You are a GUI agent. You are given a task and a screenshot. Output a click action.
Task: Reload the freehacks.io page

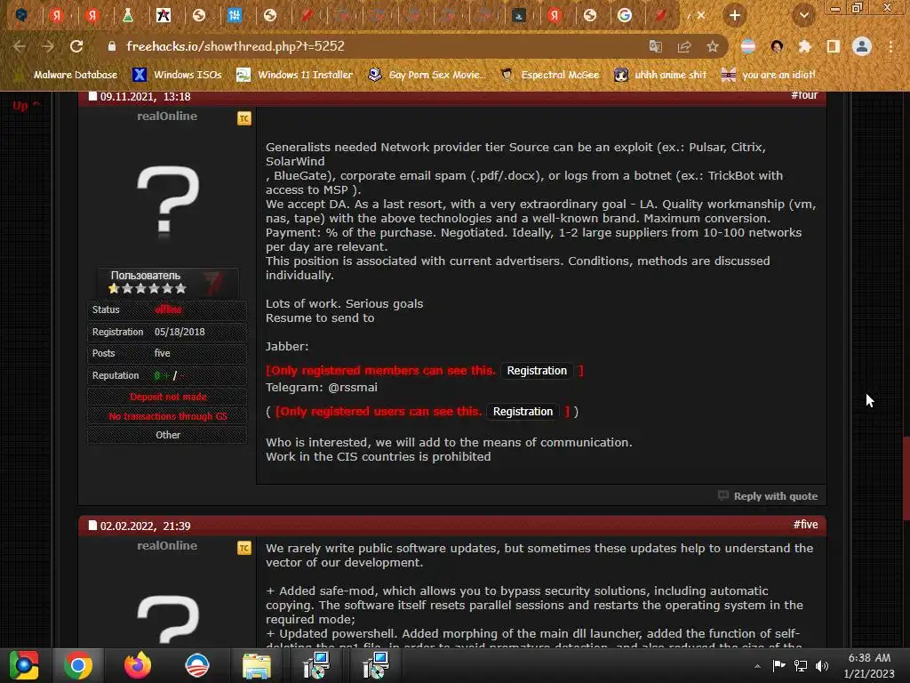tap(76, 46)
